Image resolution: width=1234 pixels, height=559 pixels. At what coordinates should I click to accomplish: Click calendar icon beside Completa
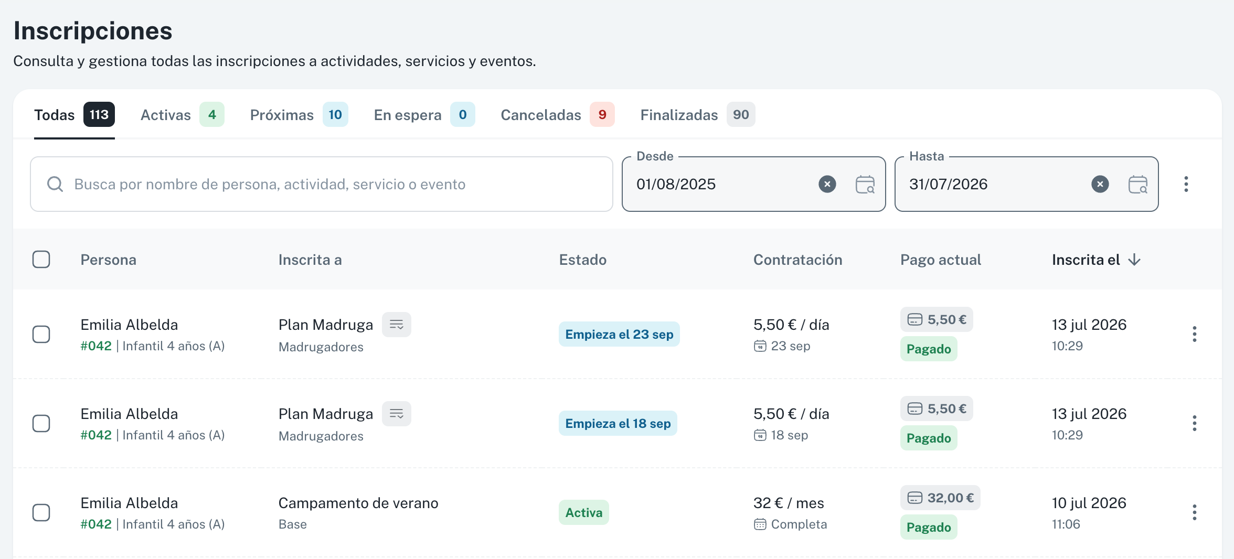tap(760, 524)
